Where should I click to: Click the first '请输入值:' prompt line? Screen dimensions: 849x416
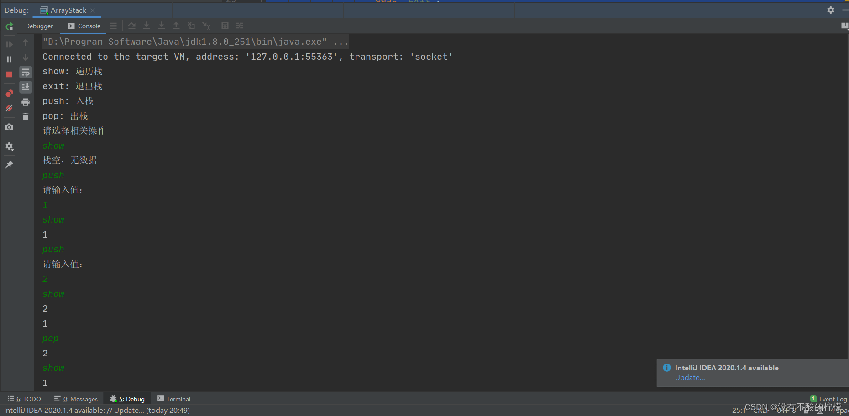click(x=63, y=190)
